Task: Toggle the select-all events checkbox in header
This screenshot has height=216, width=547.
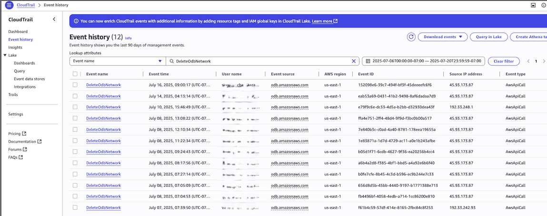Action: tap(75, 74)
